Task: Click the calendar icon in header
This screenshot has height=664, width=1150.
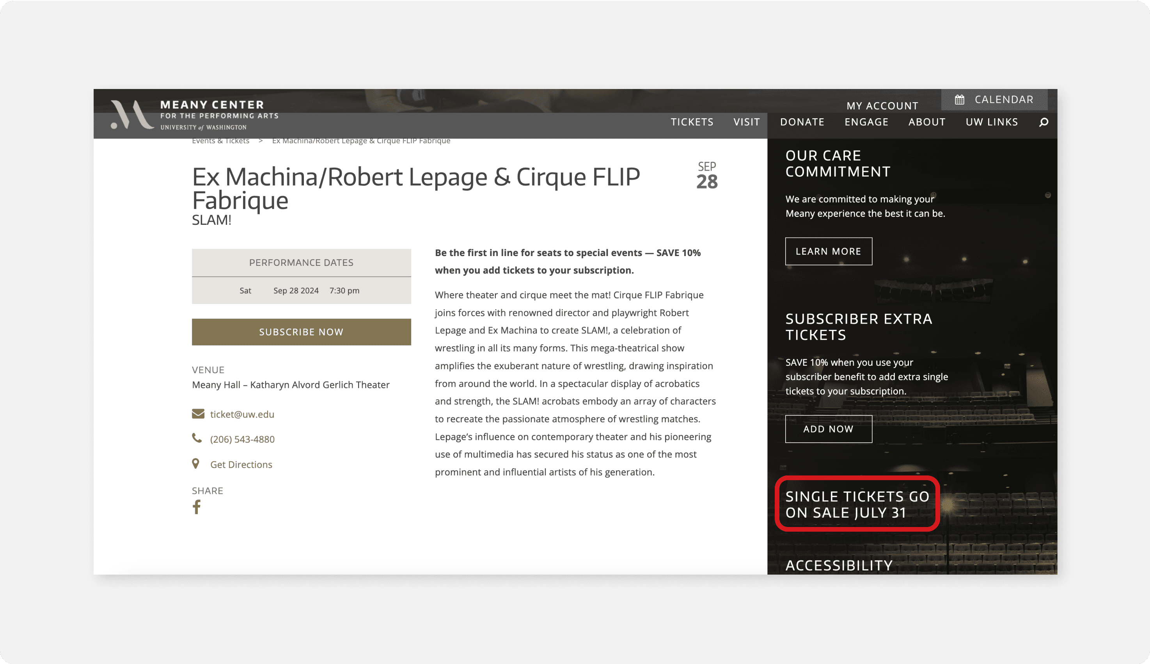Action: tap(960, 100)
